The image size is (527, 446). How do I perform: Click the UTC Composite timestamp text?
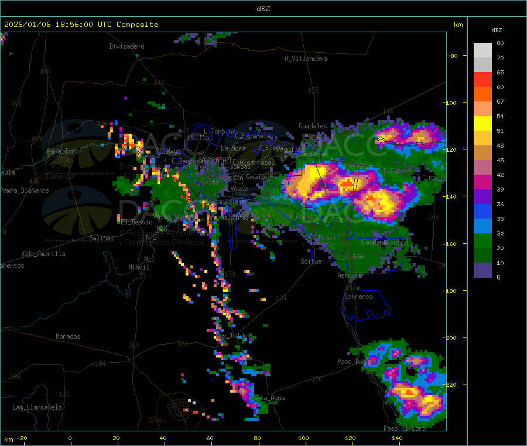tap(81, 25)
